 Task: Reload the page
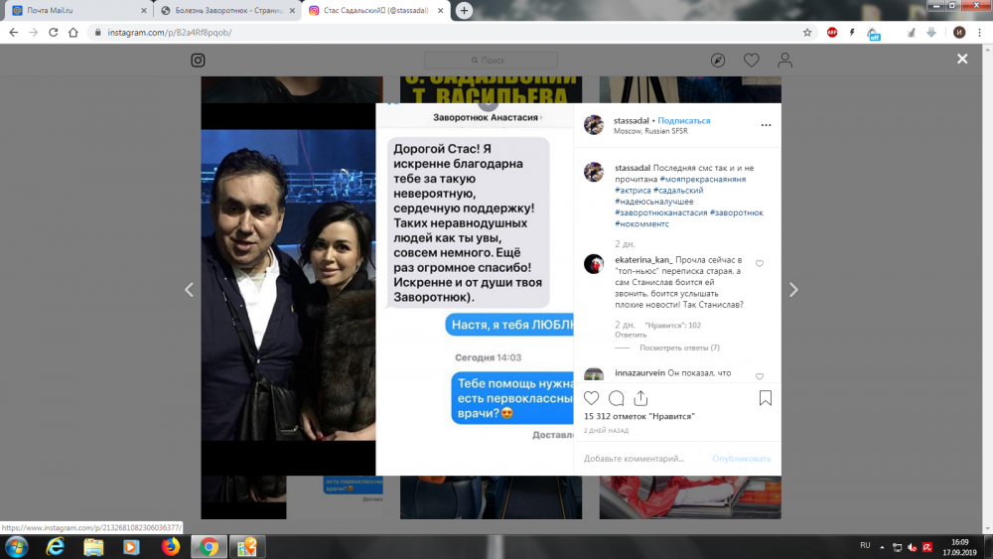click(x=54, y=33)
